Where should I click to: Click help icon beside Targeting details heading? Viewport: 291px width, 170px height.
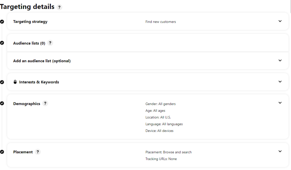pyautogui.click(x=59, y=7)
